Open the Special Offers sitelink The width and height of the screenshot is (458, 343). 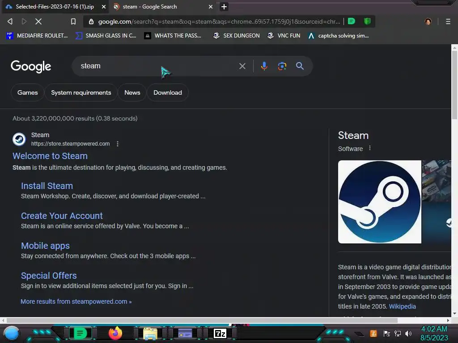coord(49,276)
